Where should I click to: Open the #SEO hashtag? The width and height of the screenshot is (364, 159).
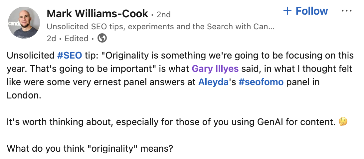tap(69, 55)
